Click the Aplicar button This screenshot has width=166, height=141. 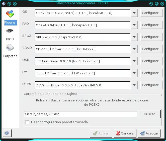[101, 133]
